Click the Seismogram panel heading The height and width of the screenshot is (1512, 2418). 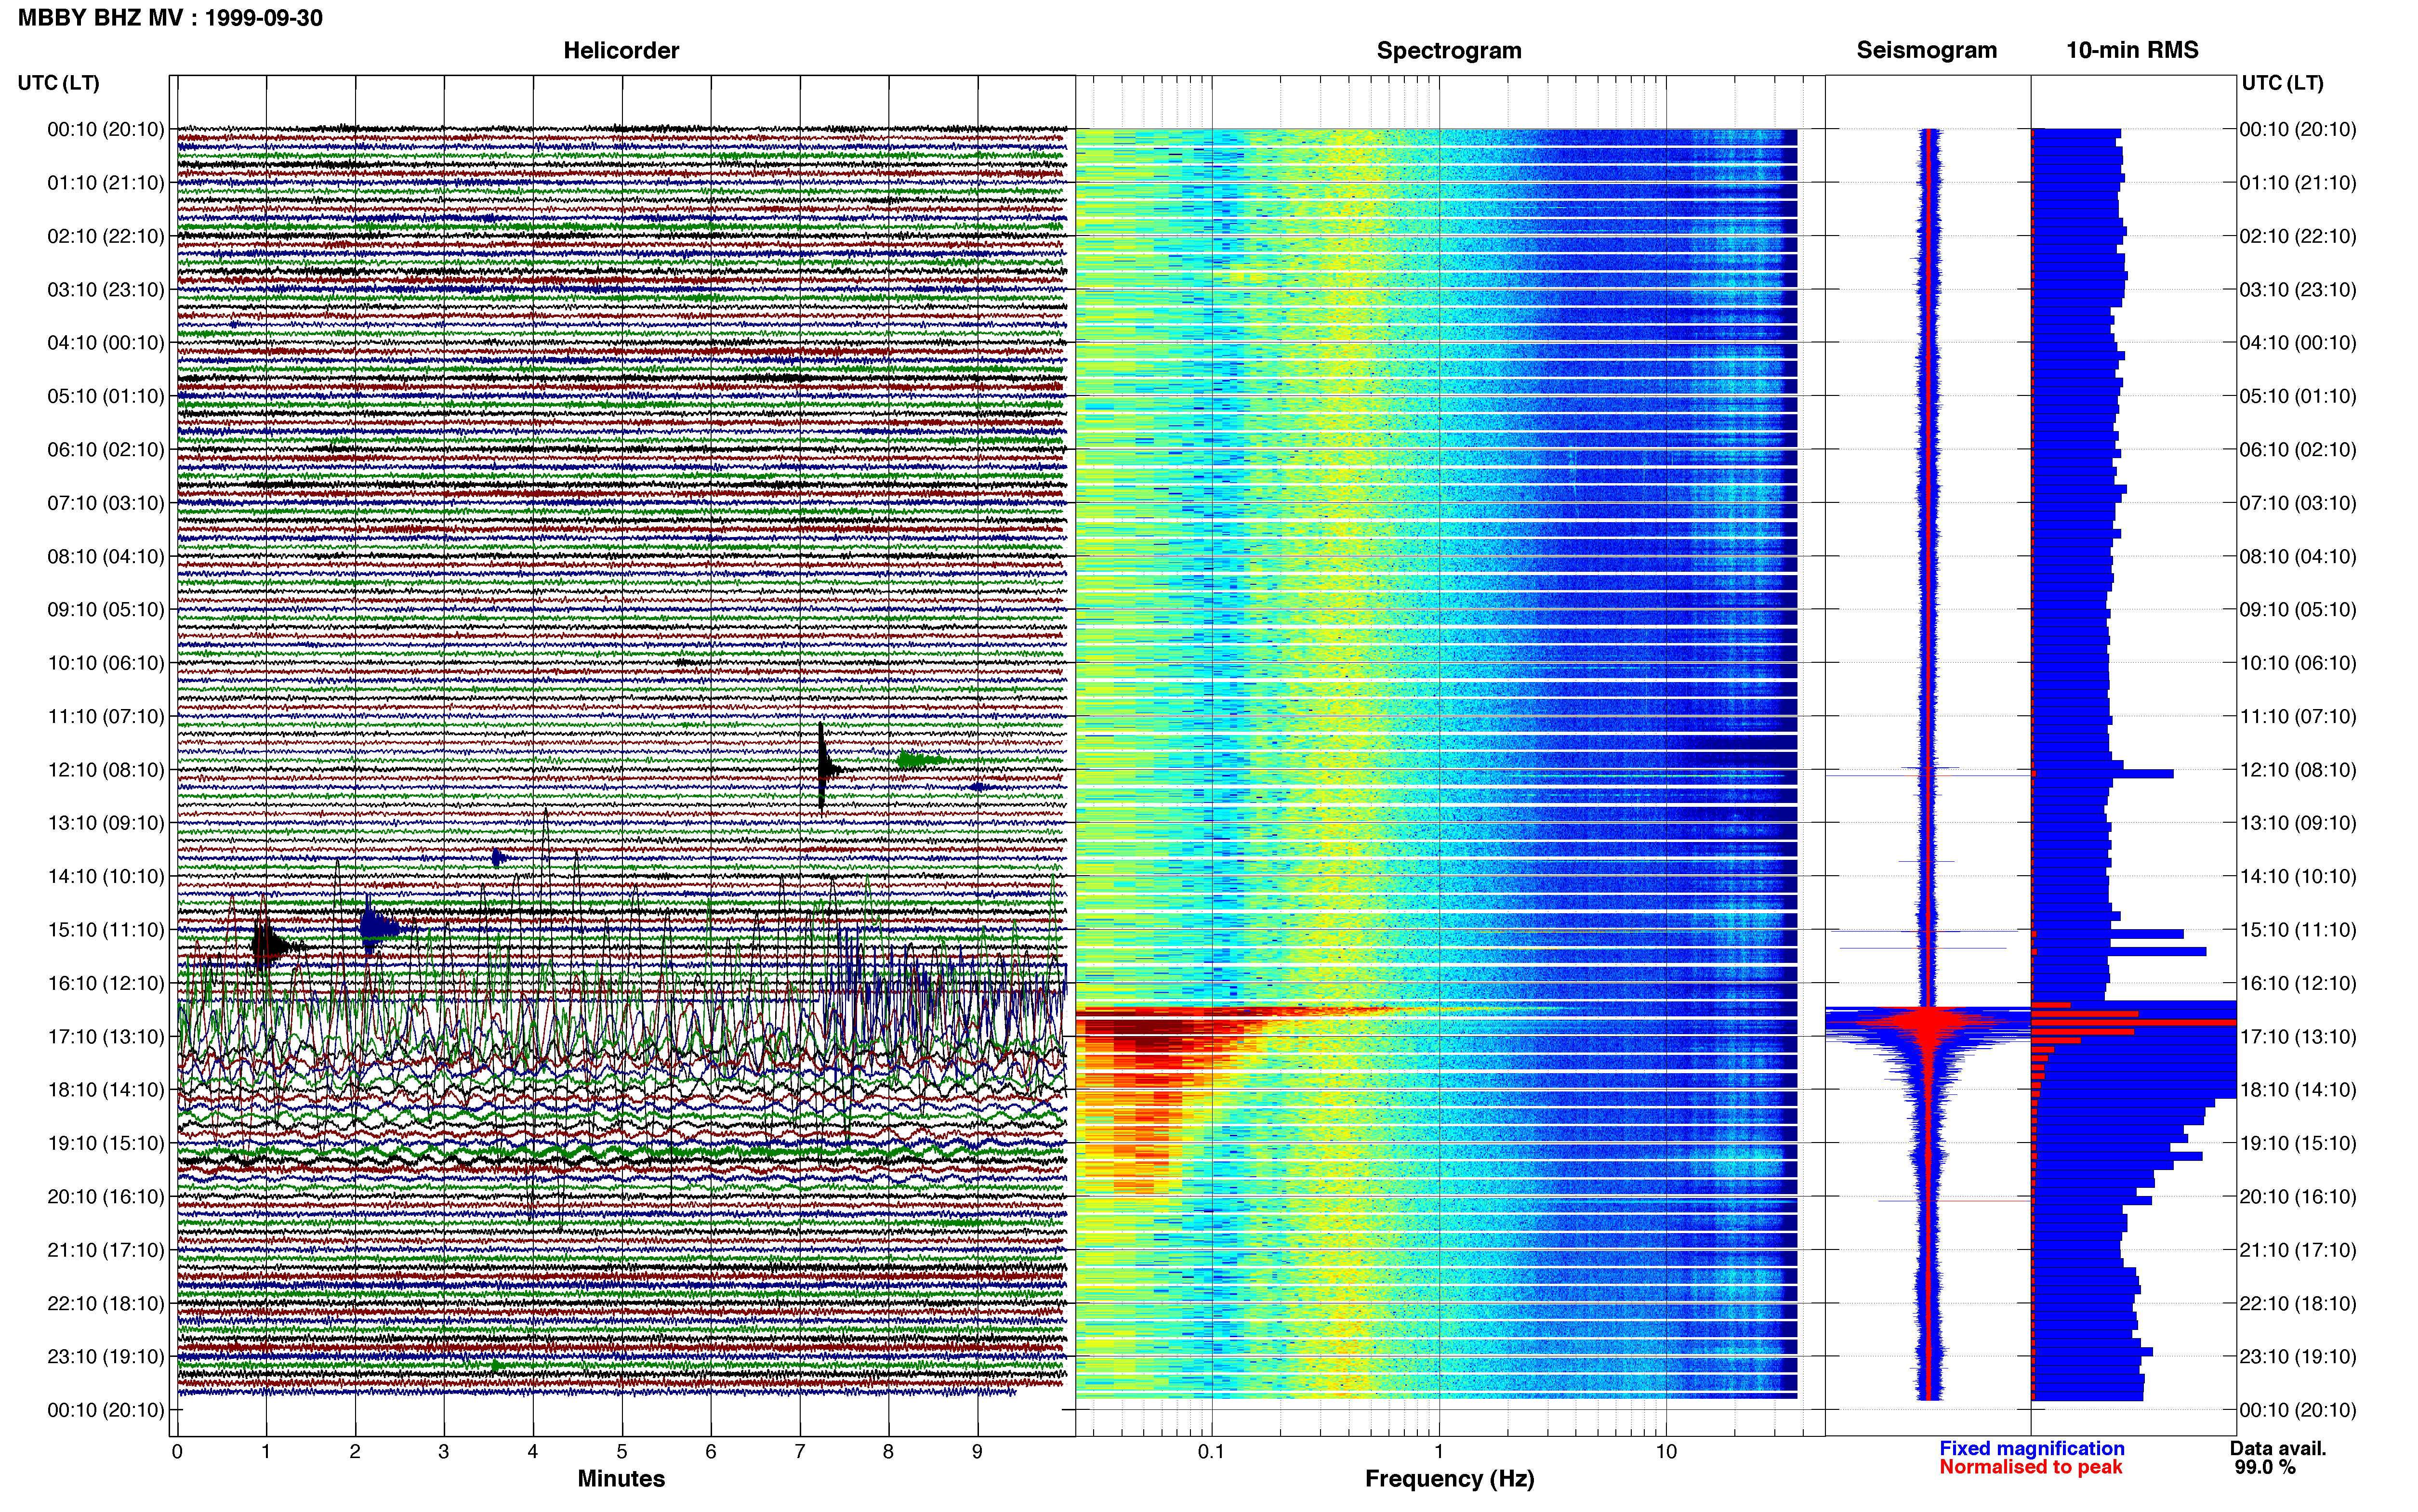pyautogui.click(x=1926, y=50)
